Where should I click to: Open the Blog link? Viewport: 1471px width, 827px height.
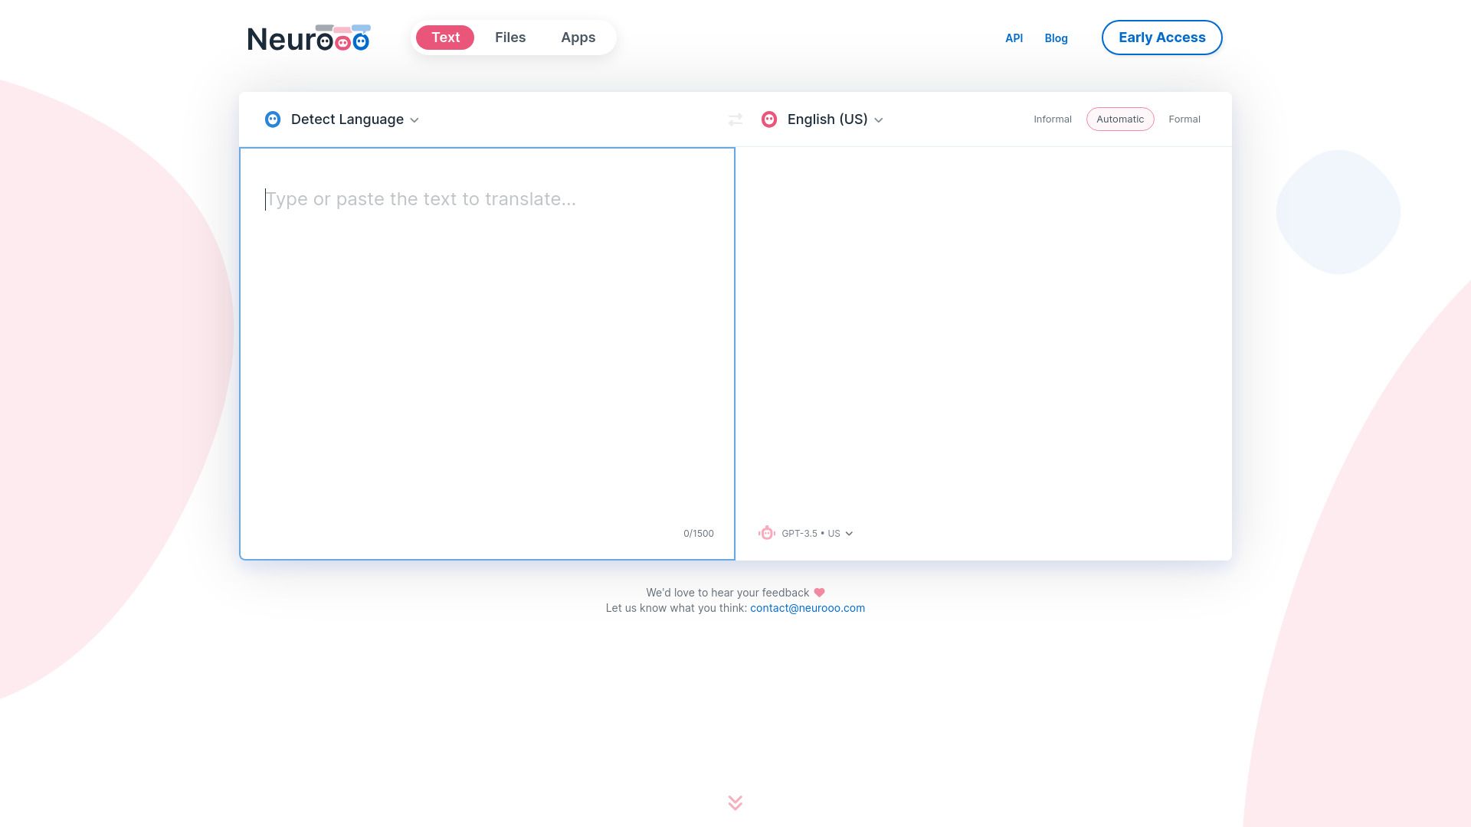coord(1056,38)
